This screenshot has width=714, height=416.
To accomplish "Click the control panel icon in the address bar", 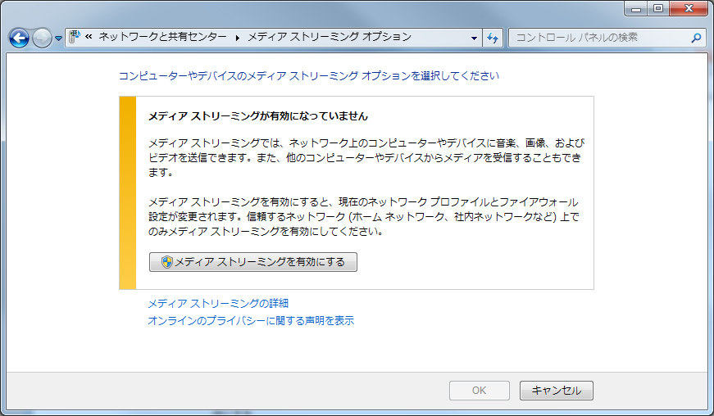I will [x=75, y=38].
